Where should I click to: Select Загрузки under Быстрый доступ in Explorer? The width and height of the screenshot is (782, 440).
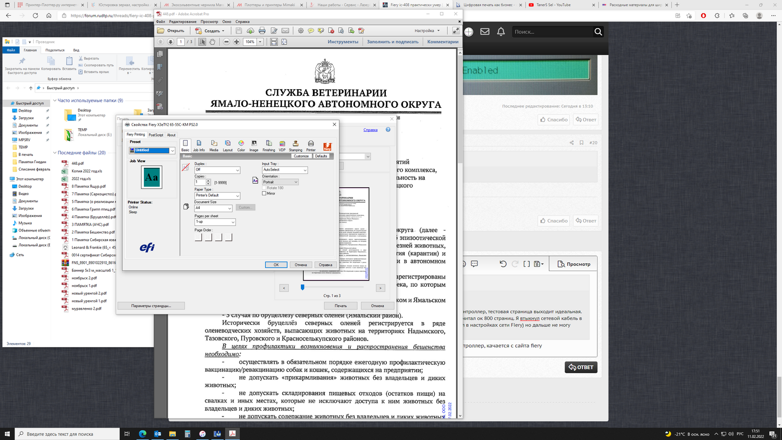26,118
